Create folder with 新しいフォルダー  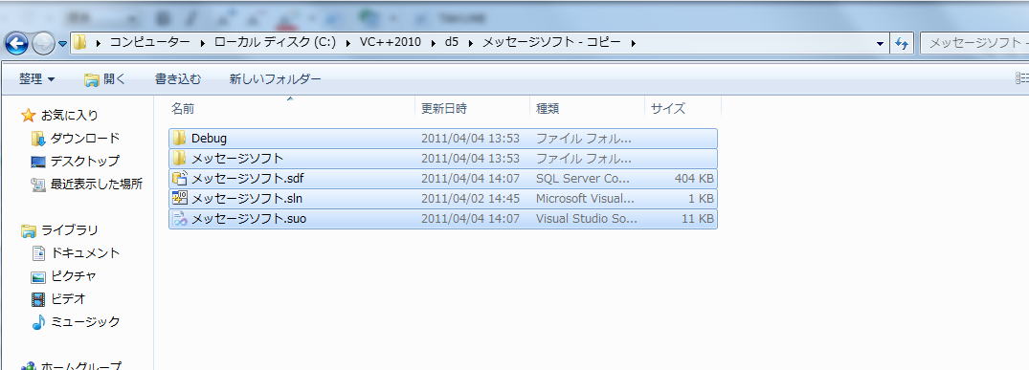coord(275,79)
